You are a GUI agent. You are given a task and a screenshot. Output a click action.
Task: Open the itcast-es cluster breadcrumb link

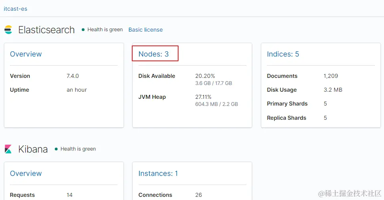click(x=15, y=9)
